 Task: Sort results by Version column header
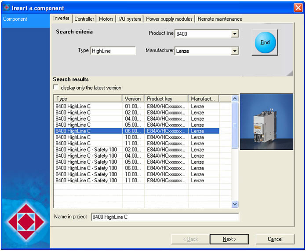point(133,99)
